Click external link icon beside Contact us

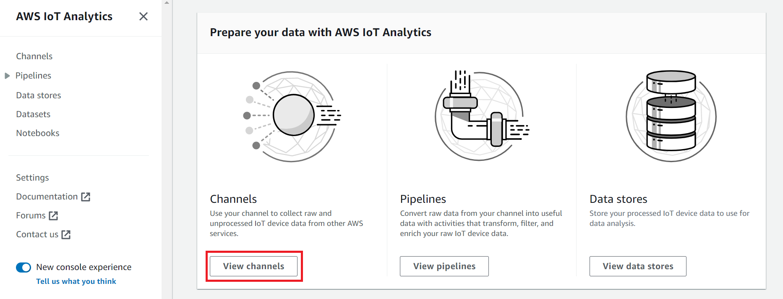66,234
